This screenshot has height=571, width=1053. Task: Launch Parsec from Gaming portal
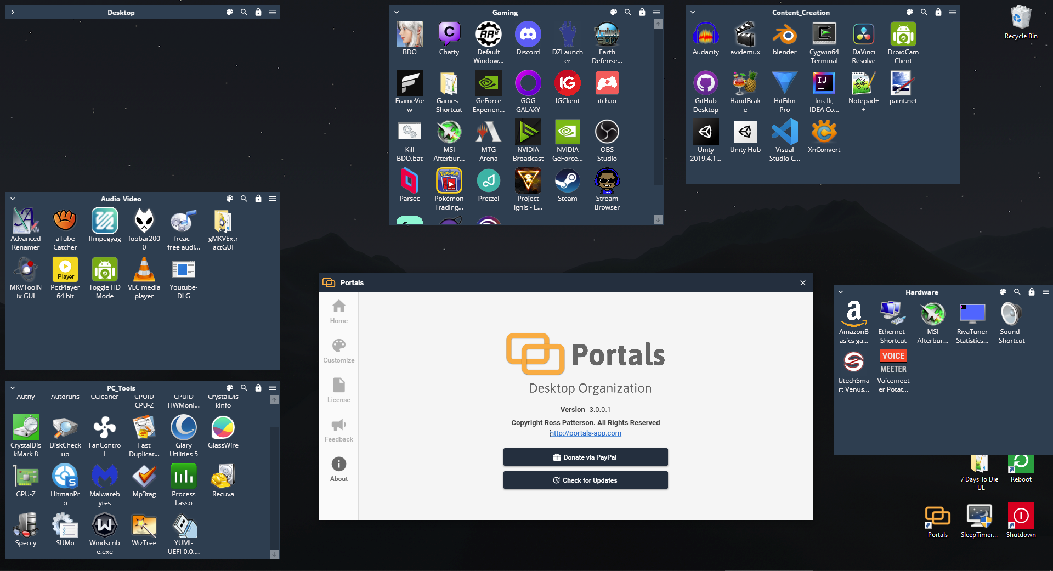(409, 185)
